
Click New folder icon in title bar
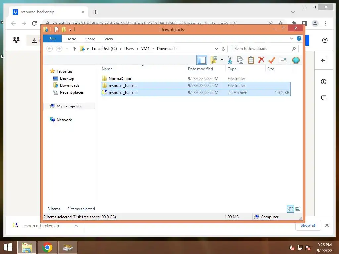coord(64,29)
